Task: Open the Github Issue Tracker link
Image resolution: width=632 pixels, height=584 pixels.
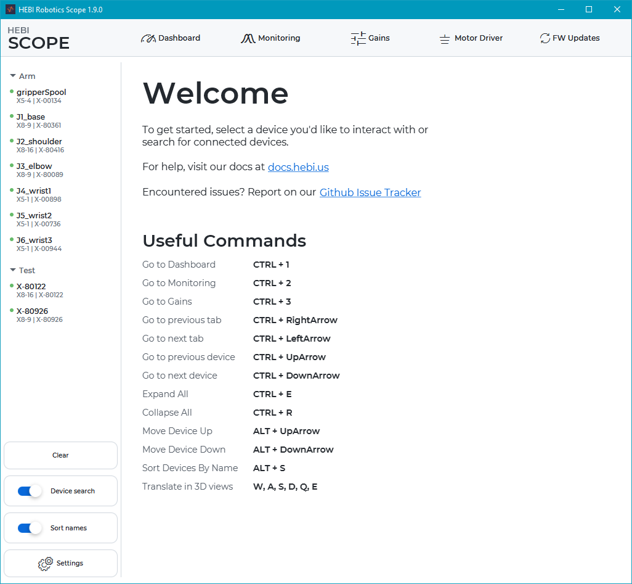Action: click(370, 192)
